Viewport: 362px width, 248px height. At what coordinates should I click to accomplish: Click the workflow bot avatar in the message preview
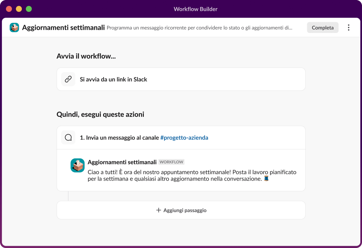tap(77, 165)
